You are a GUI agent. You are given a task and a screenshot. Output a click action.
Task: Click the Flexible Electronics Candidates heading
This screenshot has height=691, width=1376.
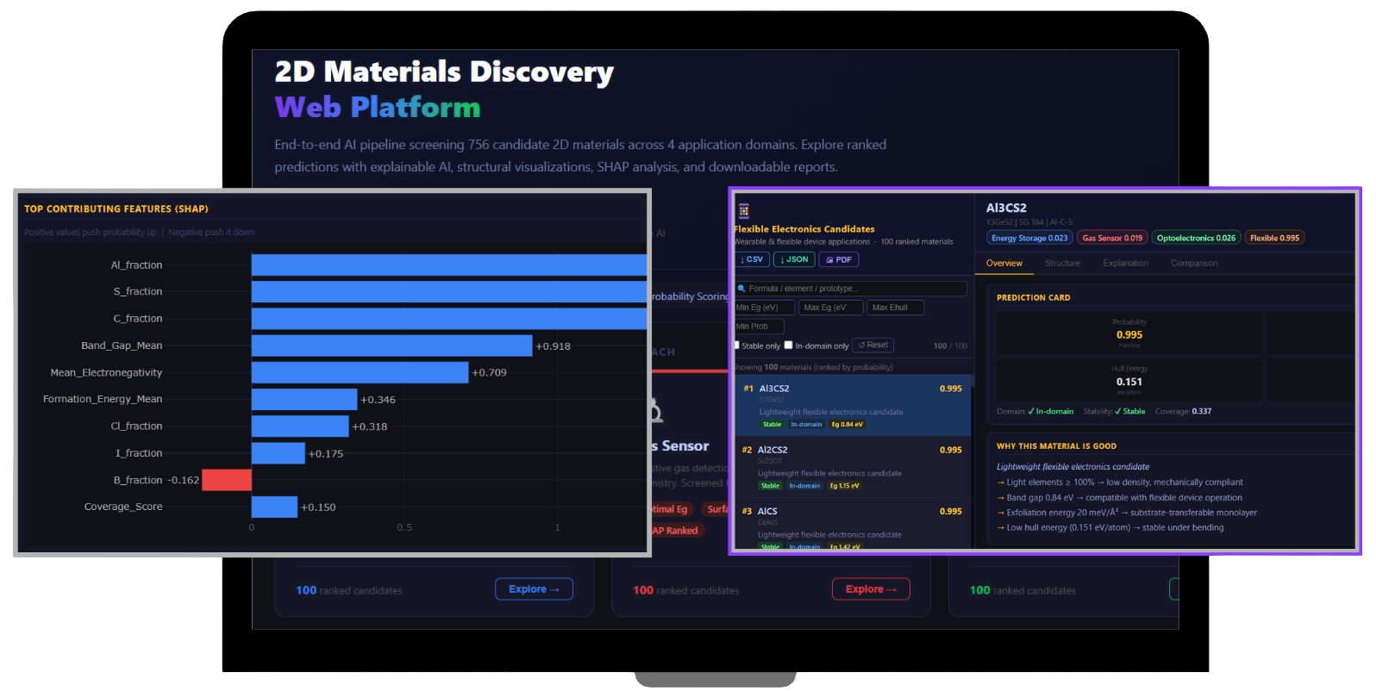click(x=804, y=229)
